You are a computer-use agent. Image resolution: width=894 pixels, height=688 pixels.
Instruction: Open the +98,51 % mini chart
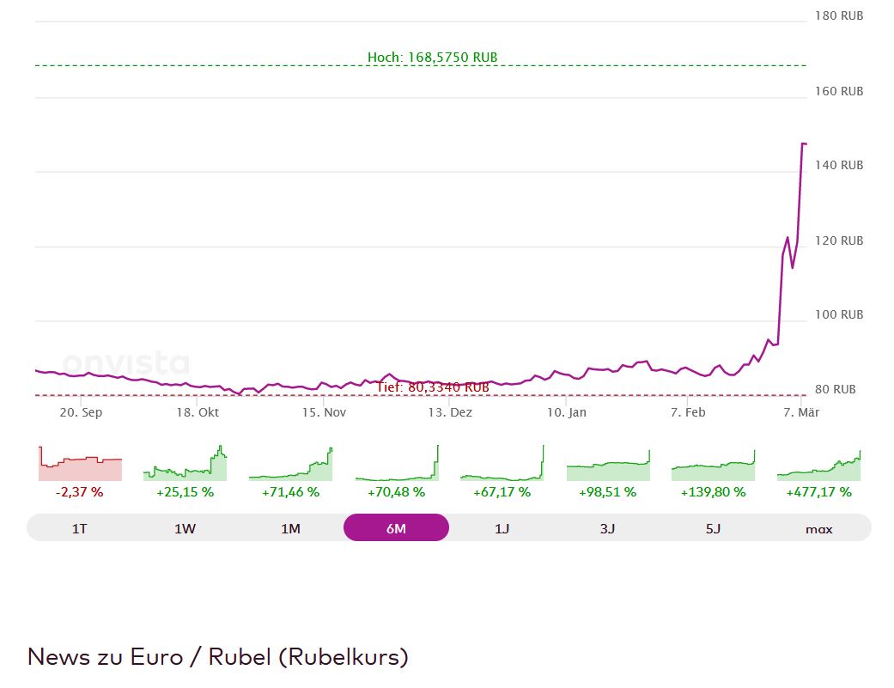point(607,464)
